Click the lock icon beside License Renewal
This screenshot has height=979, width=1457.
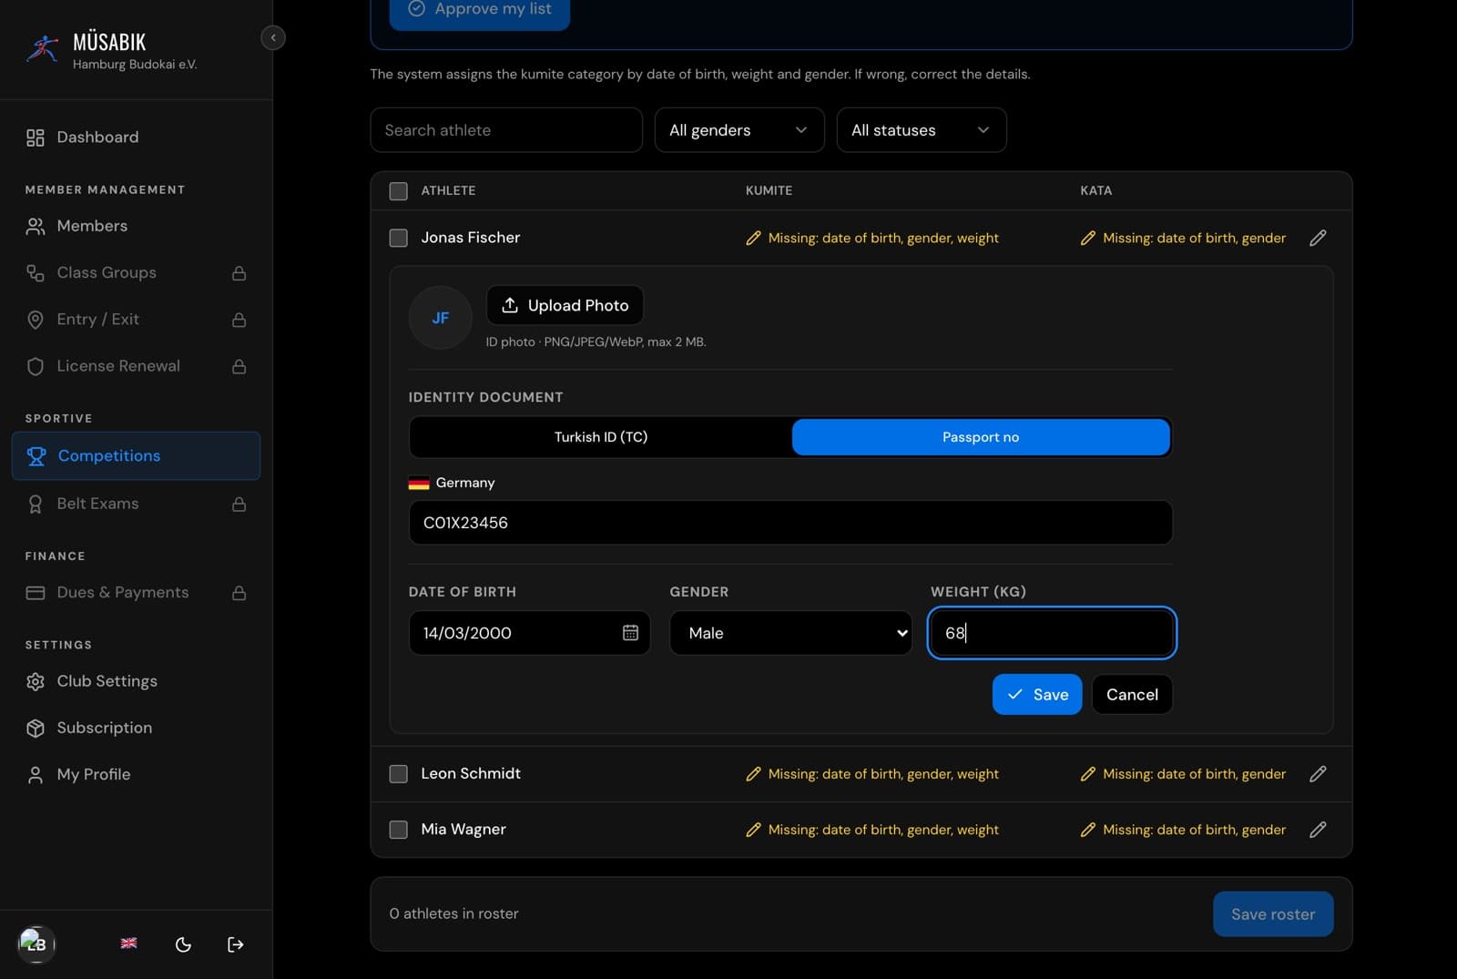[x=239, y=366]
